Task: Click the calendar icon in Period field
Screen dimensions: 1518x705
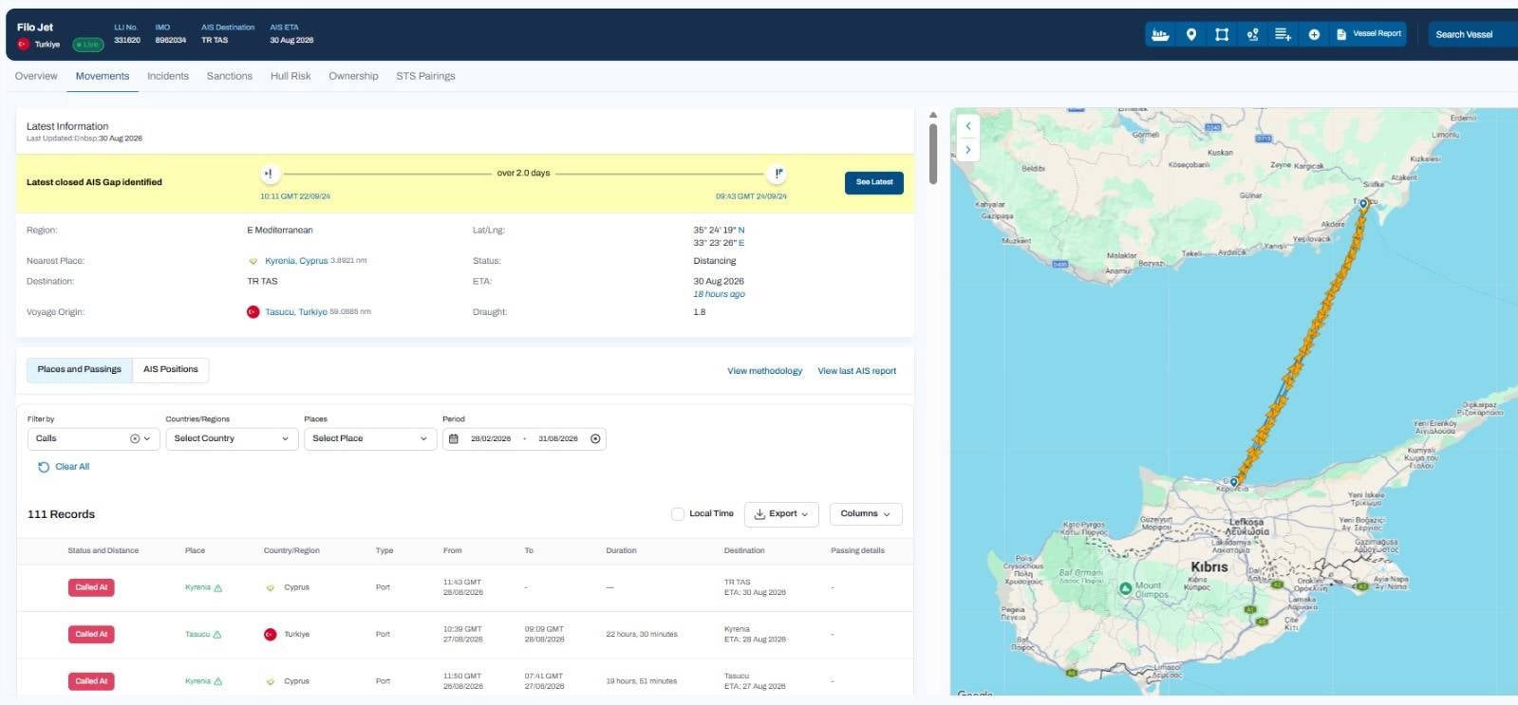Action: pos(454,438)
